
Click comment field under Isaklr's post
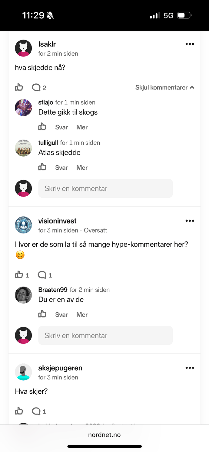click(x=105, y=188)
